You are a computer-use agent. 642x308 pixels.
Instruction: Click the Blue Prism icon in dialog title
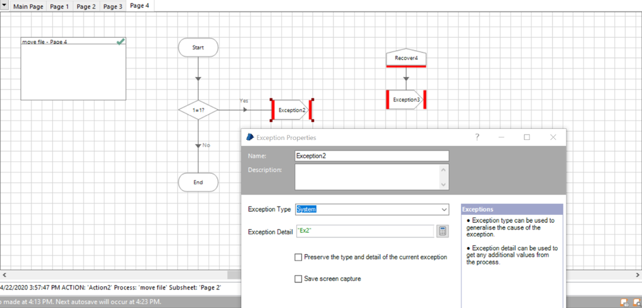[250, 137]
